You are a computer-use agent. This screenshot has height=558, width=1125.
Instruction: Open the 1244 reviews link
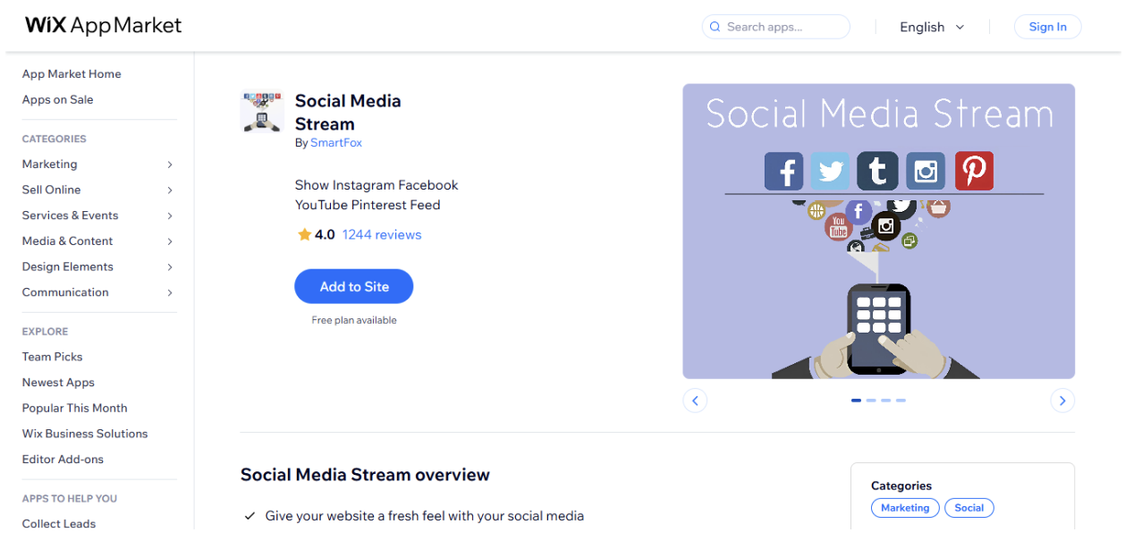[381, 234]
